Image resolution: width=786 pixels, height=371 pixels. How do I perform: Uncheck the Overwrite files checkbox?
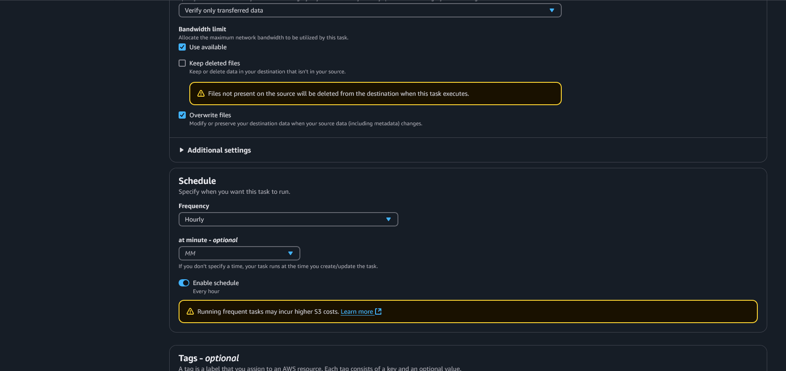pos(182,115)
